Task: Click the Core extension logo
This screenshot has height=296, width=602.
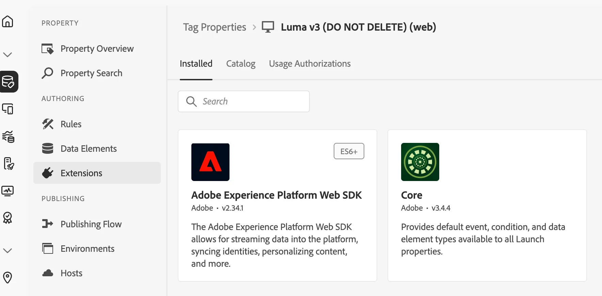Action: pyautogui.click(x=420, y=162)
